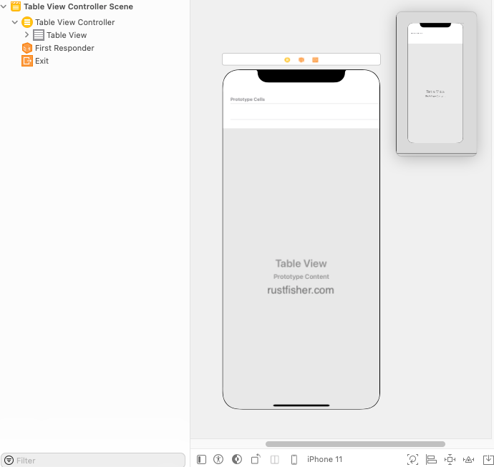
Task: Expand the Table View tree item
Action: [27, 35]
